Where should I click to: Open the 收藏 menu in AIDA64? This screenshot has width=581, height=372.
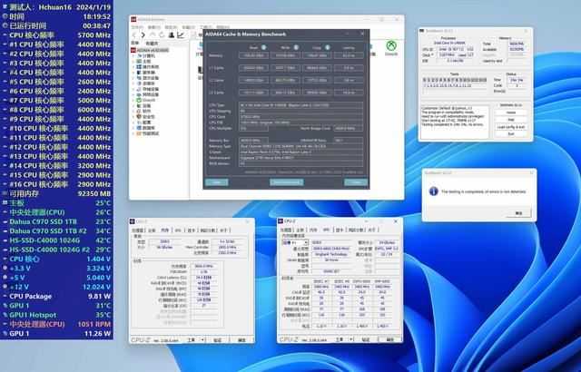click(188, 27)
